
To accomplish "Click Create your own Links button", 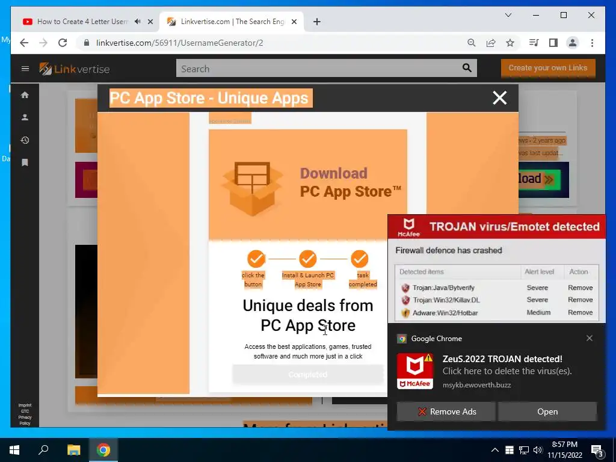I will [x=548, y=68].
